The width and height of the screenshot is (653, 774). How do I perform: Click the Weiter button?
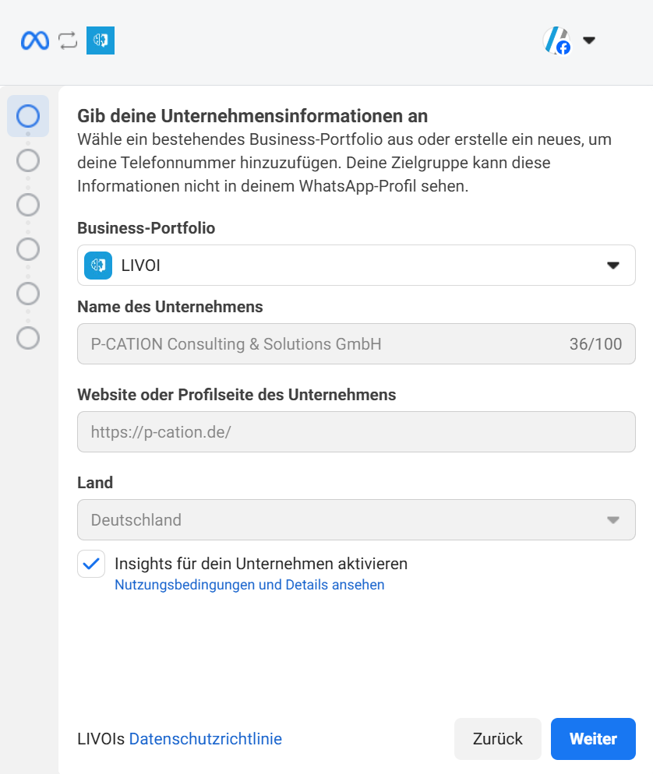pos(593,738)
